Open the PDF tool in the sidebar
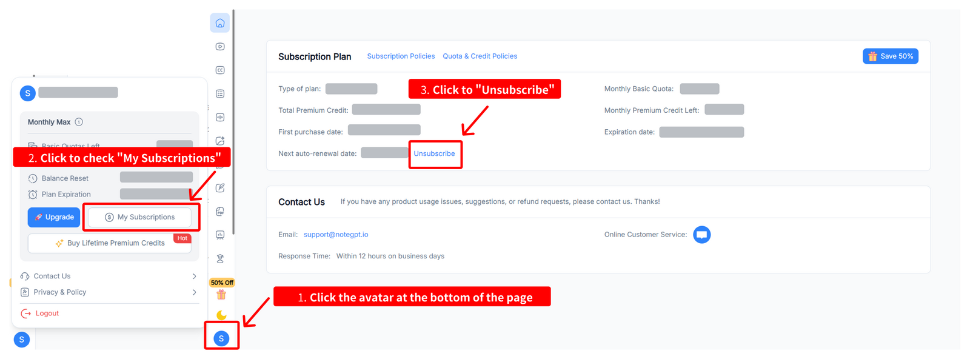Viewport: 970px width, 359px height. [220, 211]
